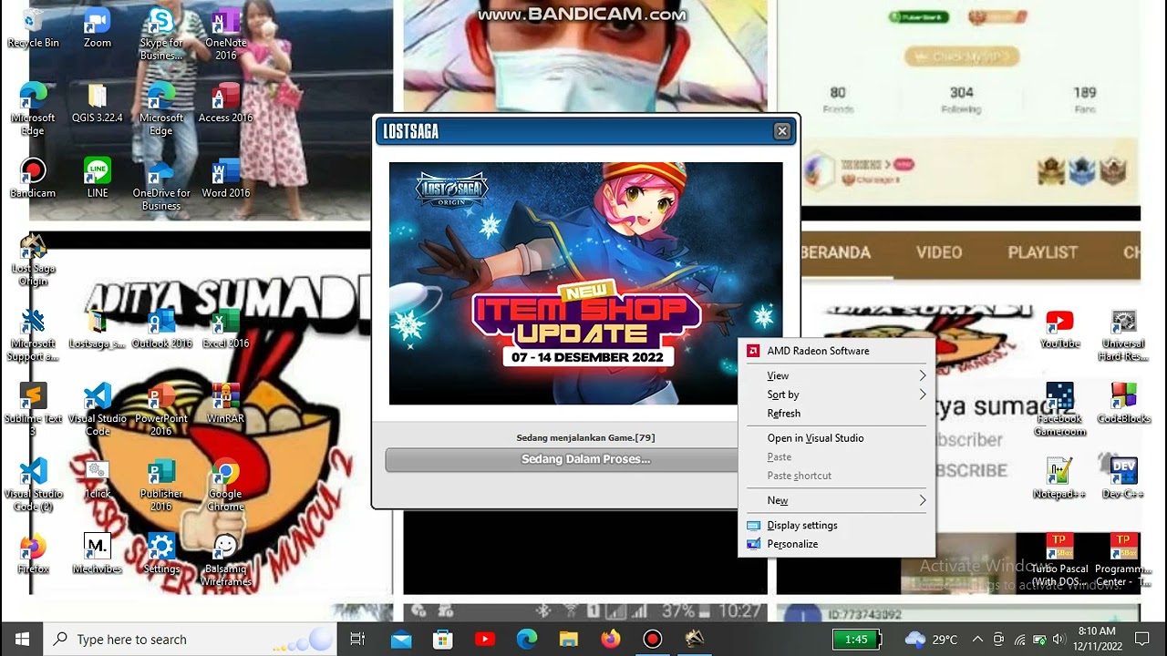
Task: Expand the Sort by submenu
Action: 836,395
